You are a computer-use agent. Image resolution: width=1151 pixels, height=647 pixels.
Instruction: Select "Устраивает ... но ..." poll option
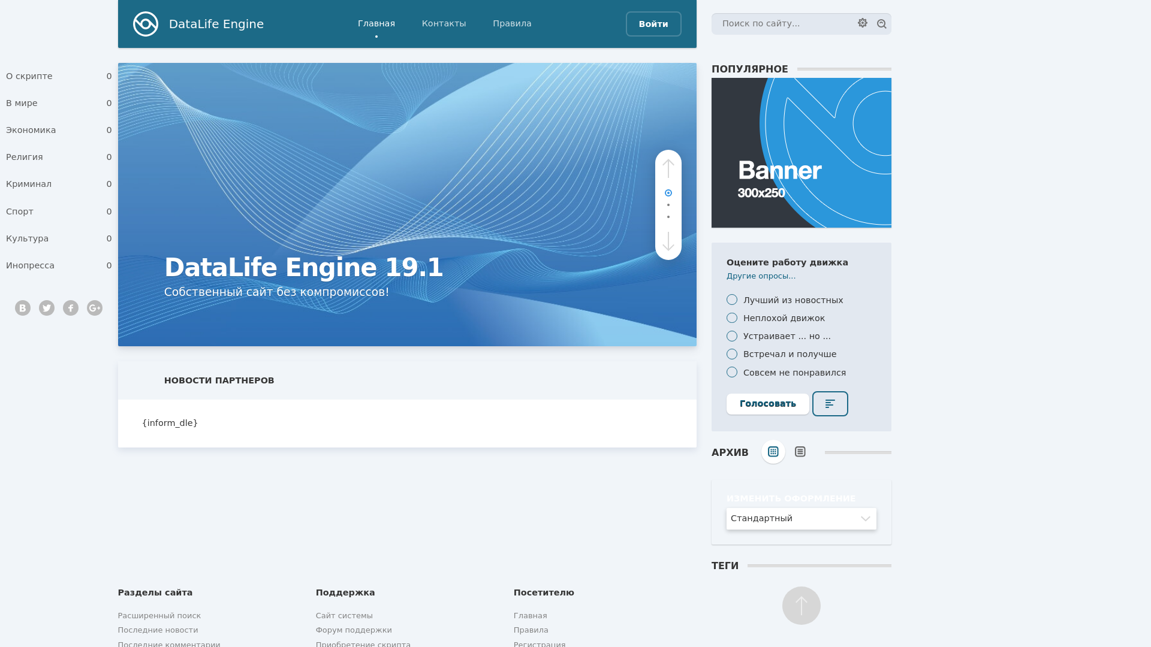click(x=732, y=336)
